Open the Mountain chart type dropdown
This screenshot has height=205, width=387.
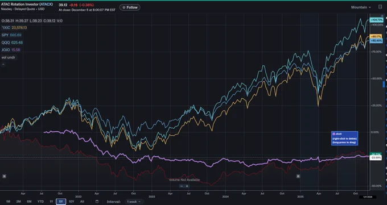[x=361, y=7]
